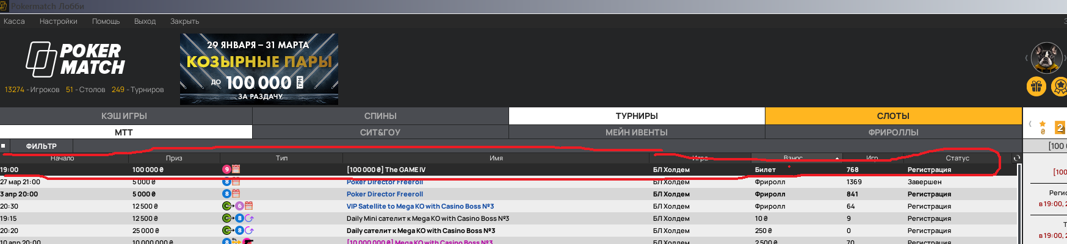Click blue 8 icon in Daily Mini row
Image resolution: width=1067 pixels, height=244 pixels.
pos(239,218)
